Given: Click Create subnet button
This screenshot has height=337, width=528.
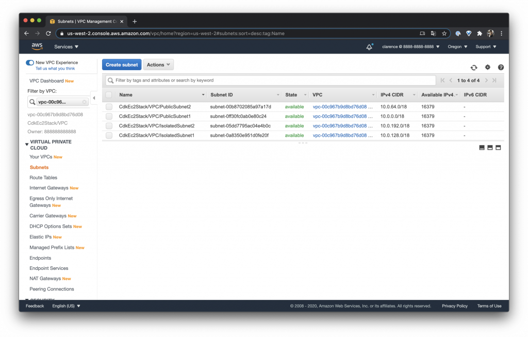Looking at the screenshot, I should coord(122,65).
